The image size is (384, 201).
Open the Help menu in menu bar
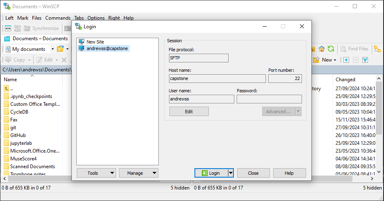point(128,18)
